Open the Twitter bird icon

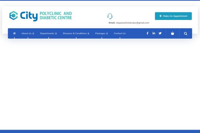tap(160, 33)
